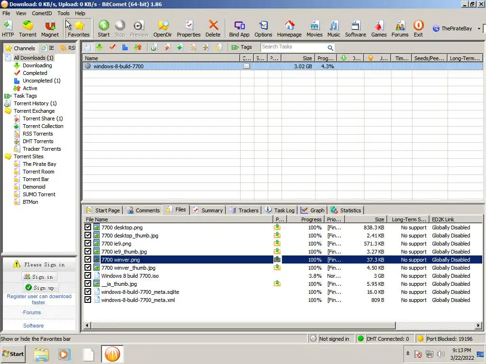The width and height of the screenshot is (486, 364).
Task: Open the File menu
Action: pyautogui.click(x=6, y=13)
